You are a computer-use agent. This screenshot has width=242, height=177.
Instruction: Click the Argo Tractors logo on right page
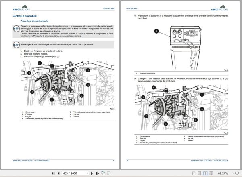(219, 8)
